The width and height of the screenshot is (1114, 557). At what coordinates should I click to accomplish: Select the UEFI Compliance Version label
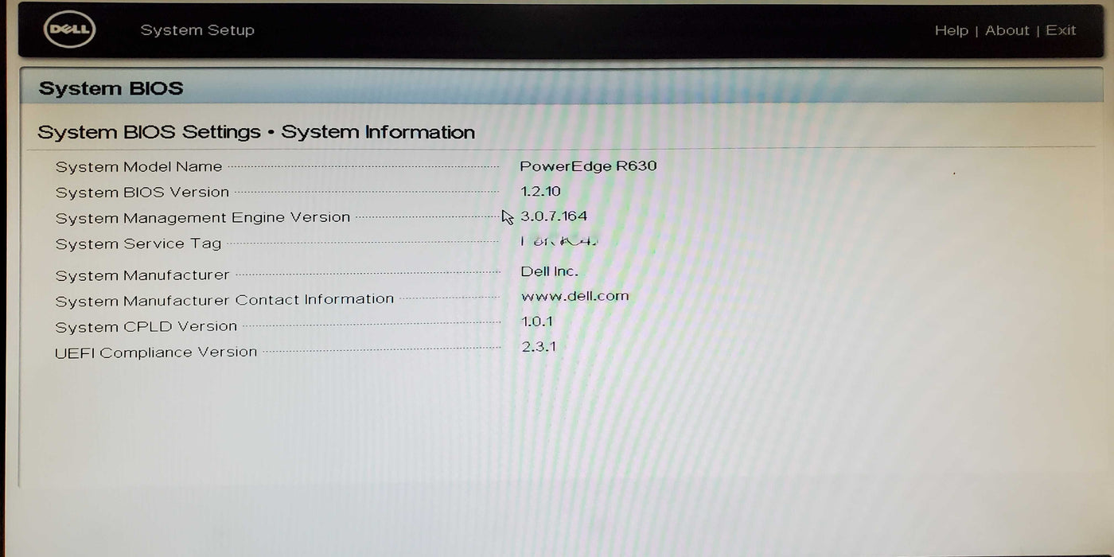click(x=156, y=353)
